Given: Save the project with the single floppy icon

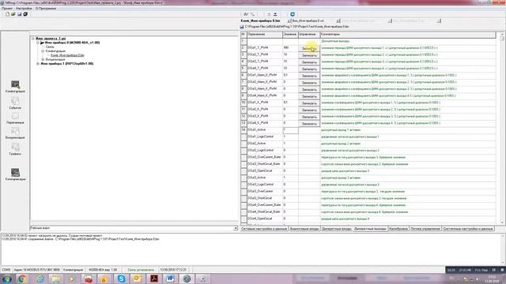Looking at the screenshot, I should pos(19,14).
